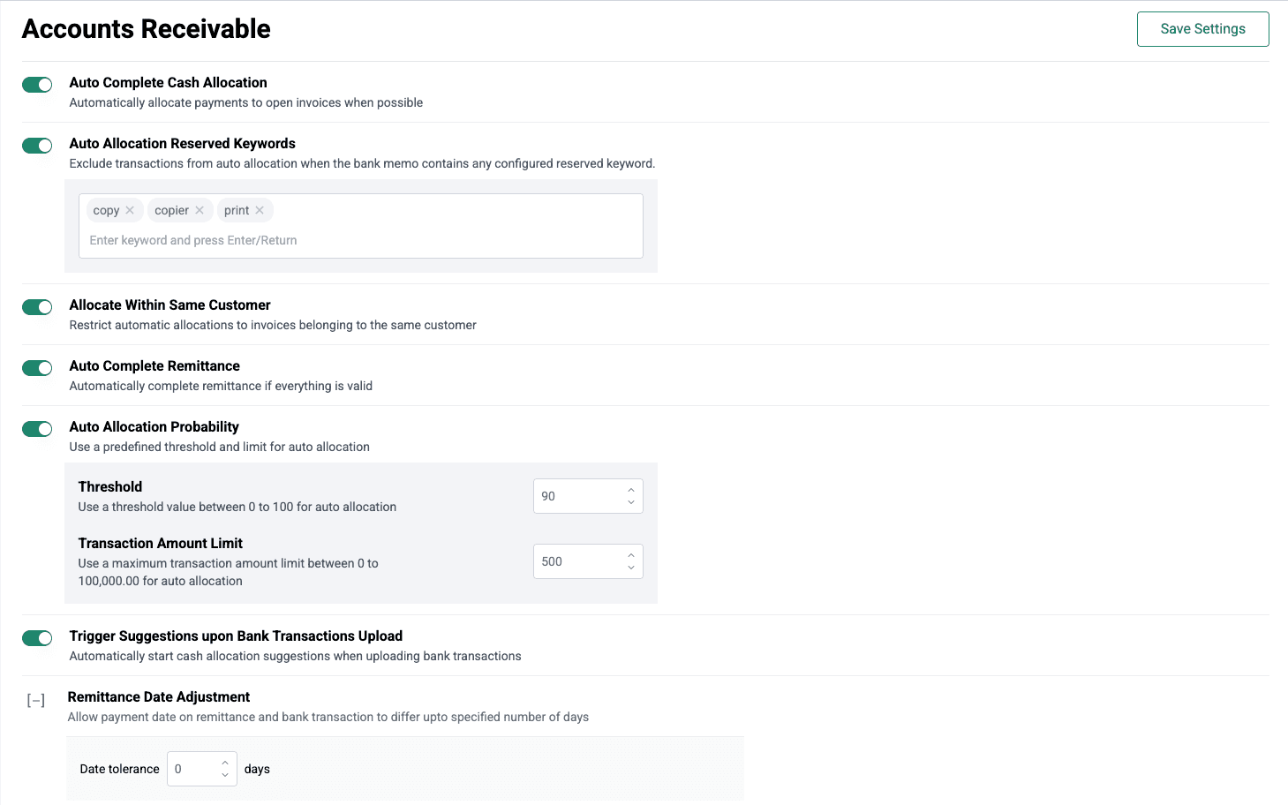Decrease the Threshold value with down arrow
The height and width of the screenshot is (805, 1288).
pos(631,502)
